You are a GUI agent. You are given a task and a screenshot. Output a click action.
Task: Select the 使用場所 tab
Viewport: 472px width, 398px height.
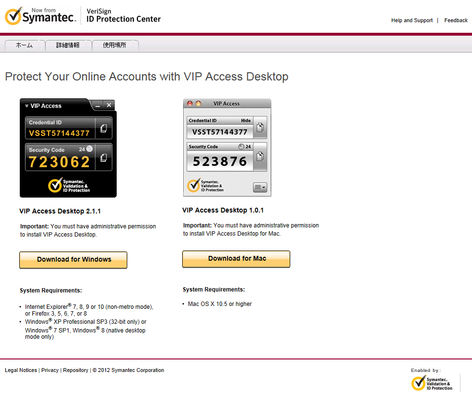[114, 45]
